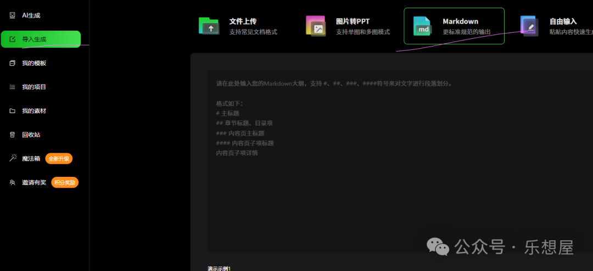593x271 pixels.
Task: Click the 导入生成 import icon
Action: tap(12, 39)
